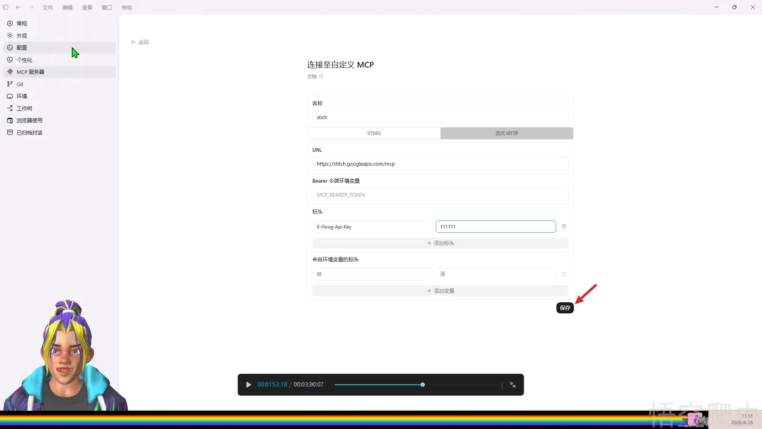Open 工作树 worktree settings
Screen dimensions: 762x429
(24, 108)
